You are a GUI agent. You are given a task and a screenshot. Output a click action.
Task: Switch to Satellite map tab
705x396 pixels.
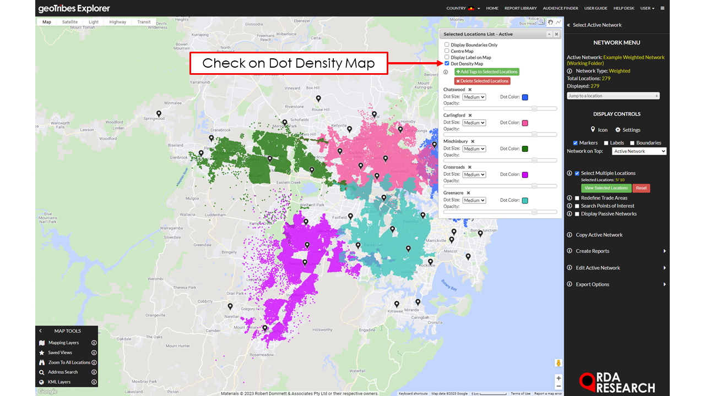(70, 22)
